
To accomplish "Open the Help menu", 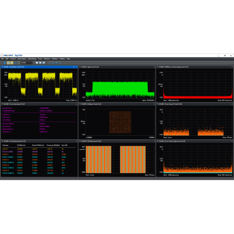I will click(x=68, y=59).
